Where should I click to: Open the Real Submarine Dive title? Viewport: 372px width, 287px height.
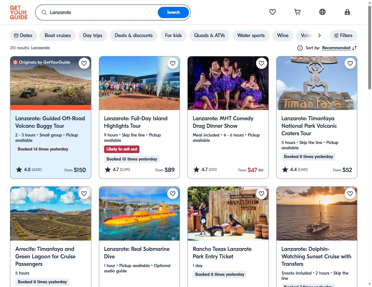(x=137, y=253)
